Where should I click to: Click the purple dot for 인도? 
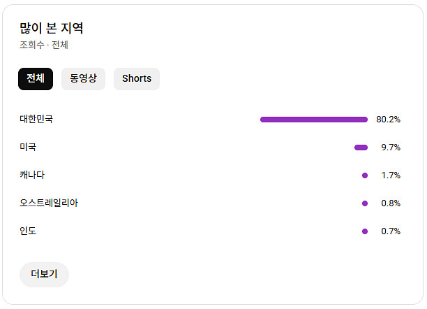[365, 231]
